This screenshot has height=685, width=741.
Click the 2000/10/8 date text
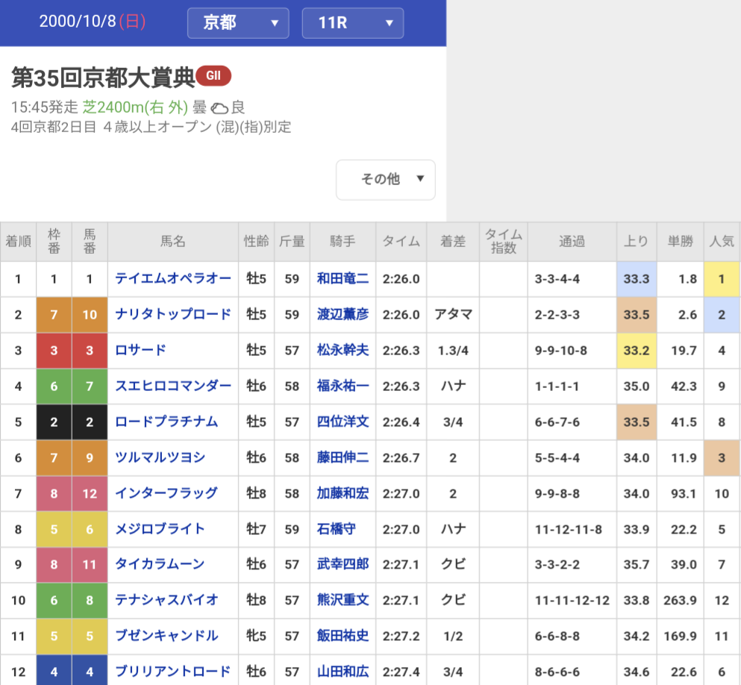[x=78, y=21]
